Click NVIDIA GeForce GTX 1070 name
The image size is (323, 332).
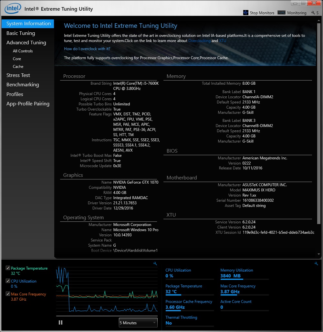pyautogui.click(x=136, y=182)
